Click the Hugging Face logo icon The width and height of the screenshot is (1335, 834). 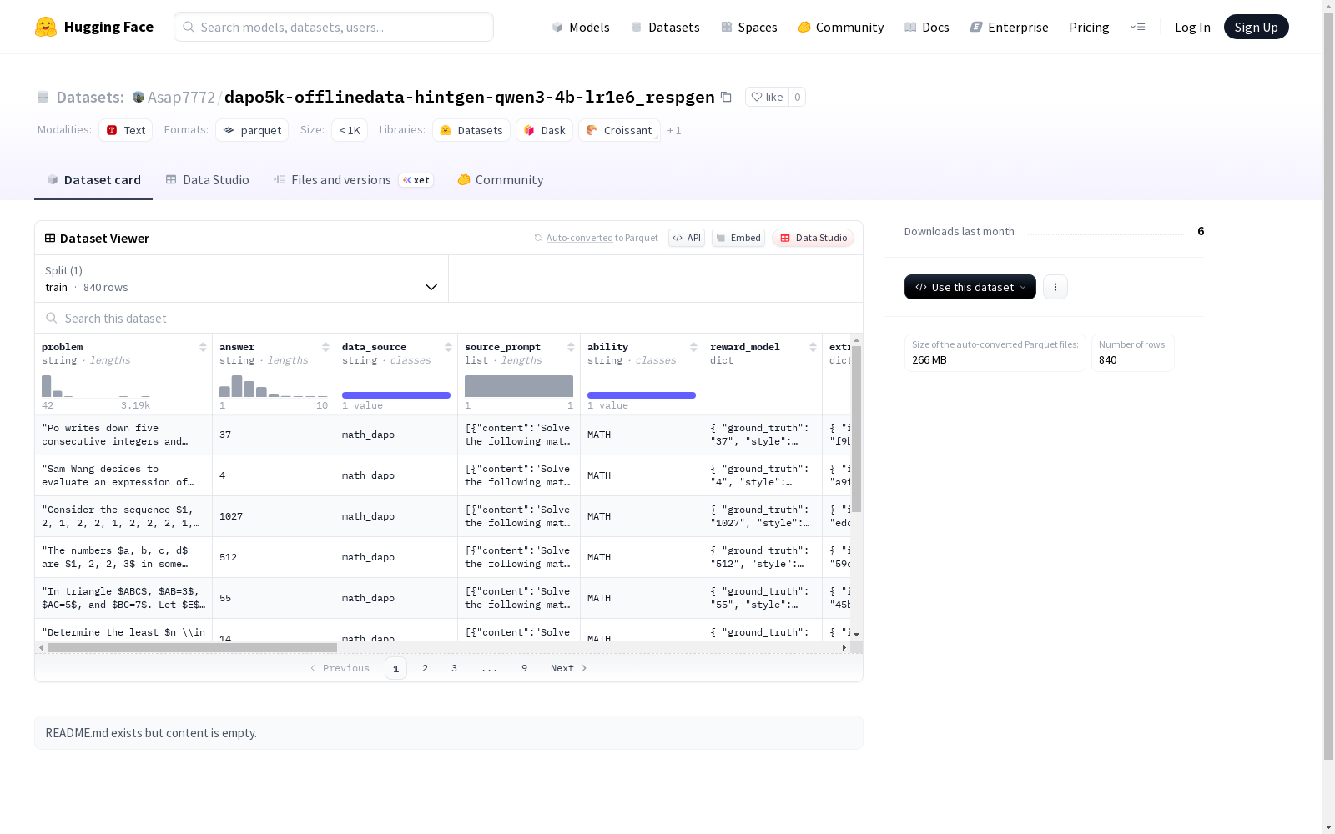point(46,27)
